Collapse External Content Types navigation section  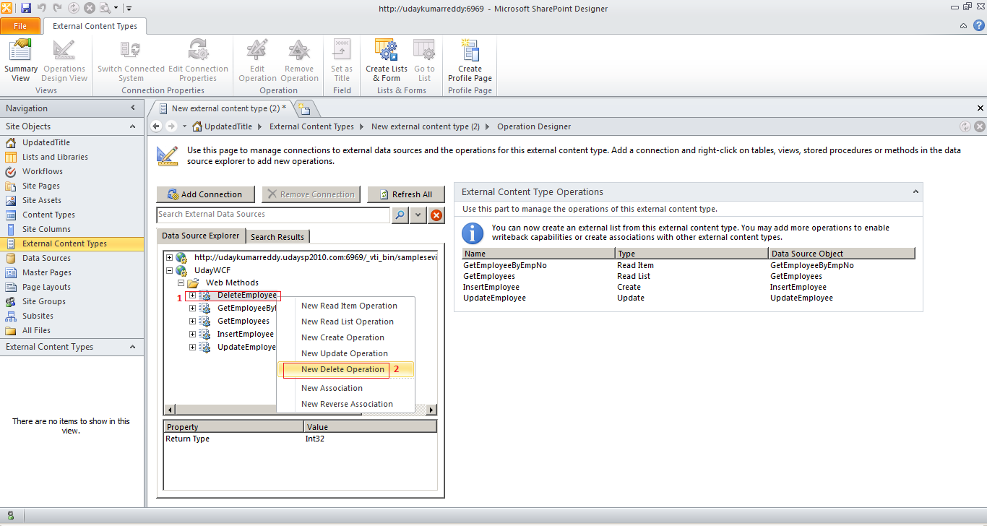point(132,347)
